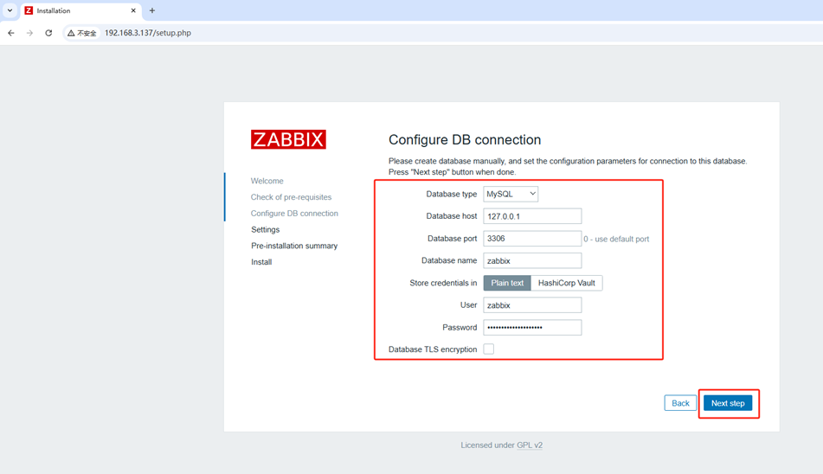Click Welcome step in sidebar
Viewport: 823px width, 474px height.
pos(267,181)
